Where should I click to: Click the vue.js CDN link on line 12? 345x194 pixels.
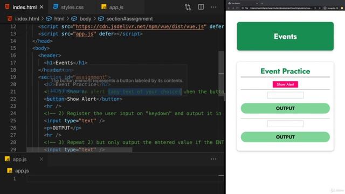[x=140, y=26]
